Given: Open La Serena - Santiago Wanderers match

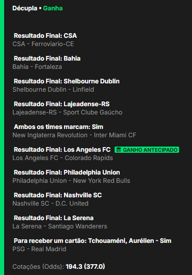Looking at the screenshot, I should pos(60,226).
